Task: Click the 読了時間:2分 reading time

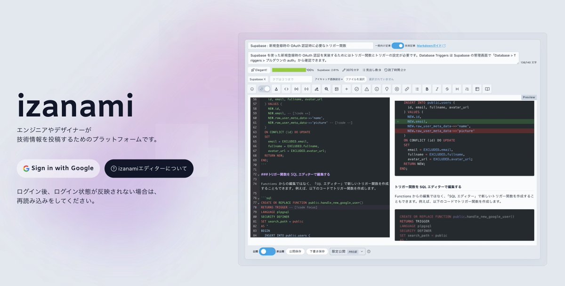Action: point(395,70)
